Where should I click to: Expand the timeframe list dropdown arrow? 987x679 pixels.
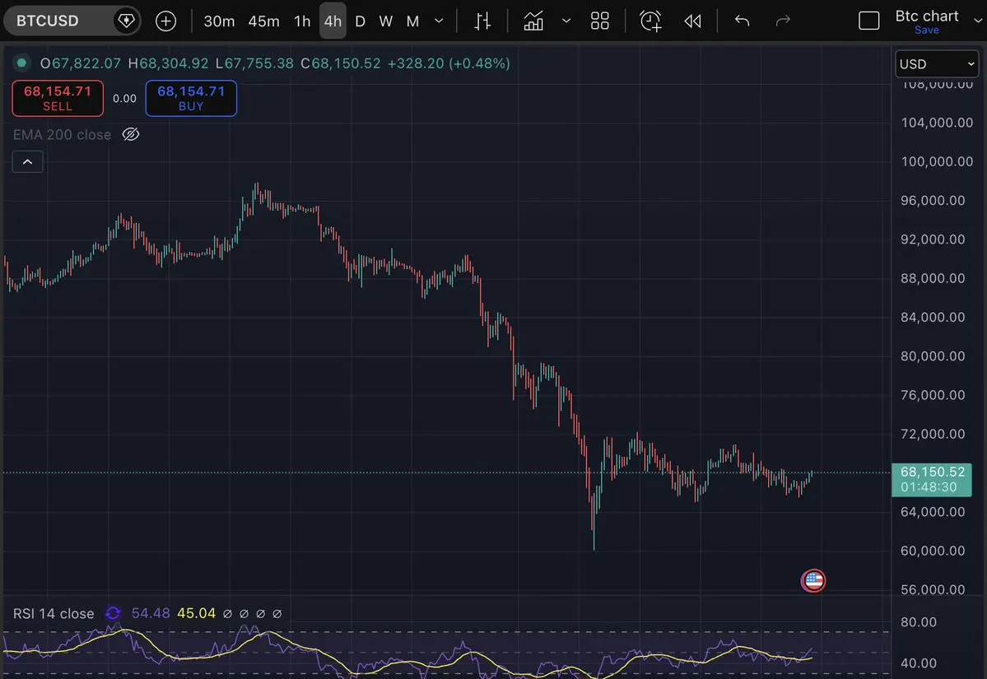pyautogui.click(x=439, y=21)
